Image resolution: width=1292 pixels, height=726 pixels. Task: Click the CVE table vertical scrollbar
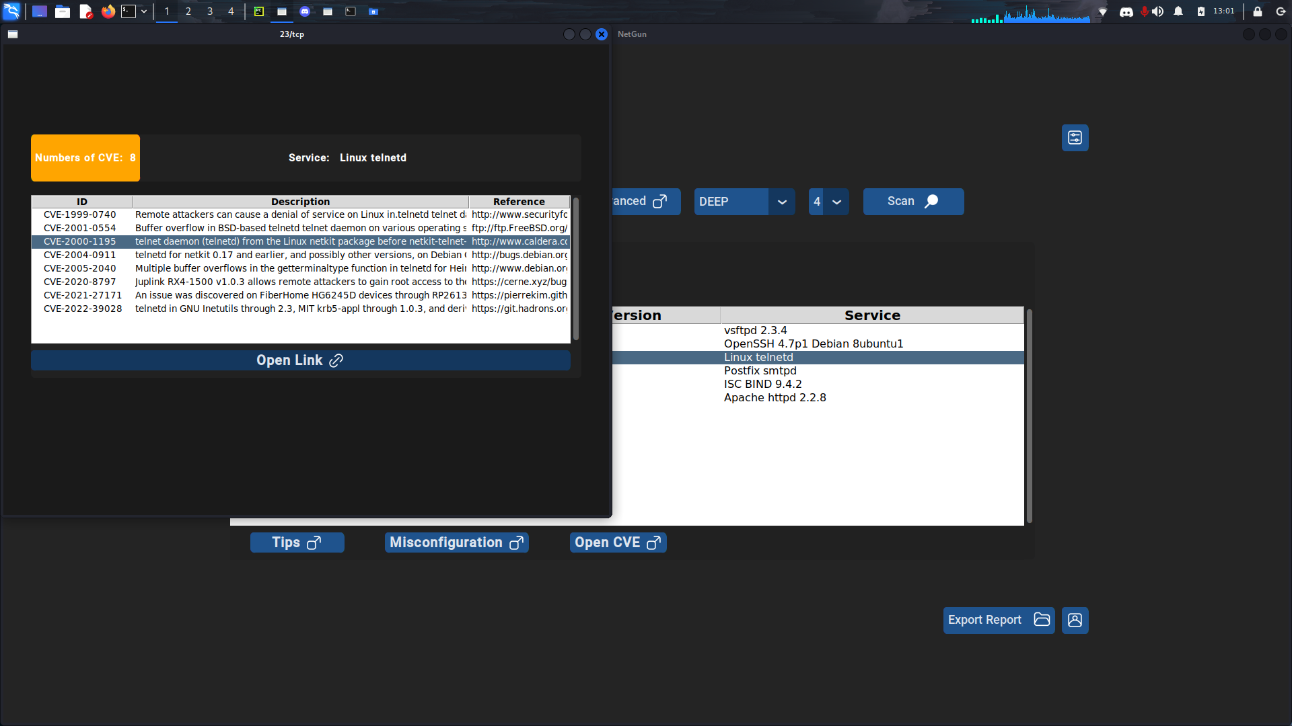tap(575, 269)
